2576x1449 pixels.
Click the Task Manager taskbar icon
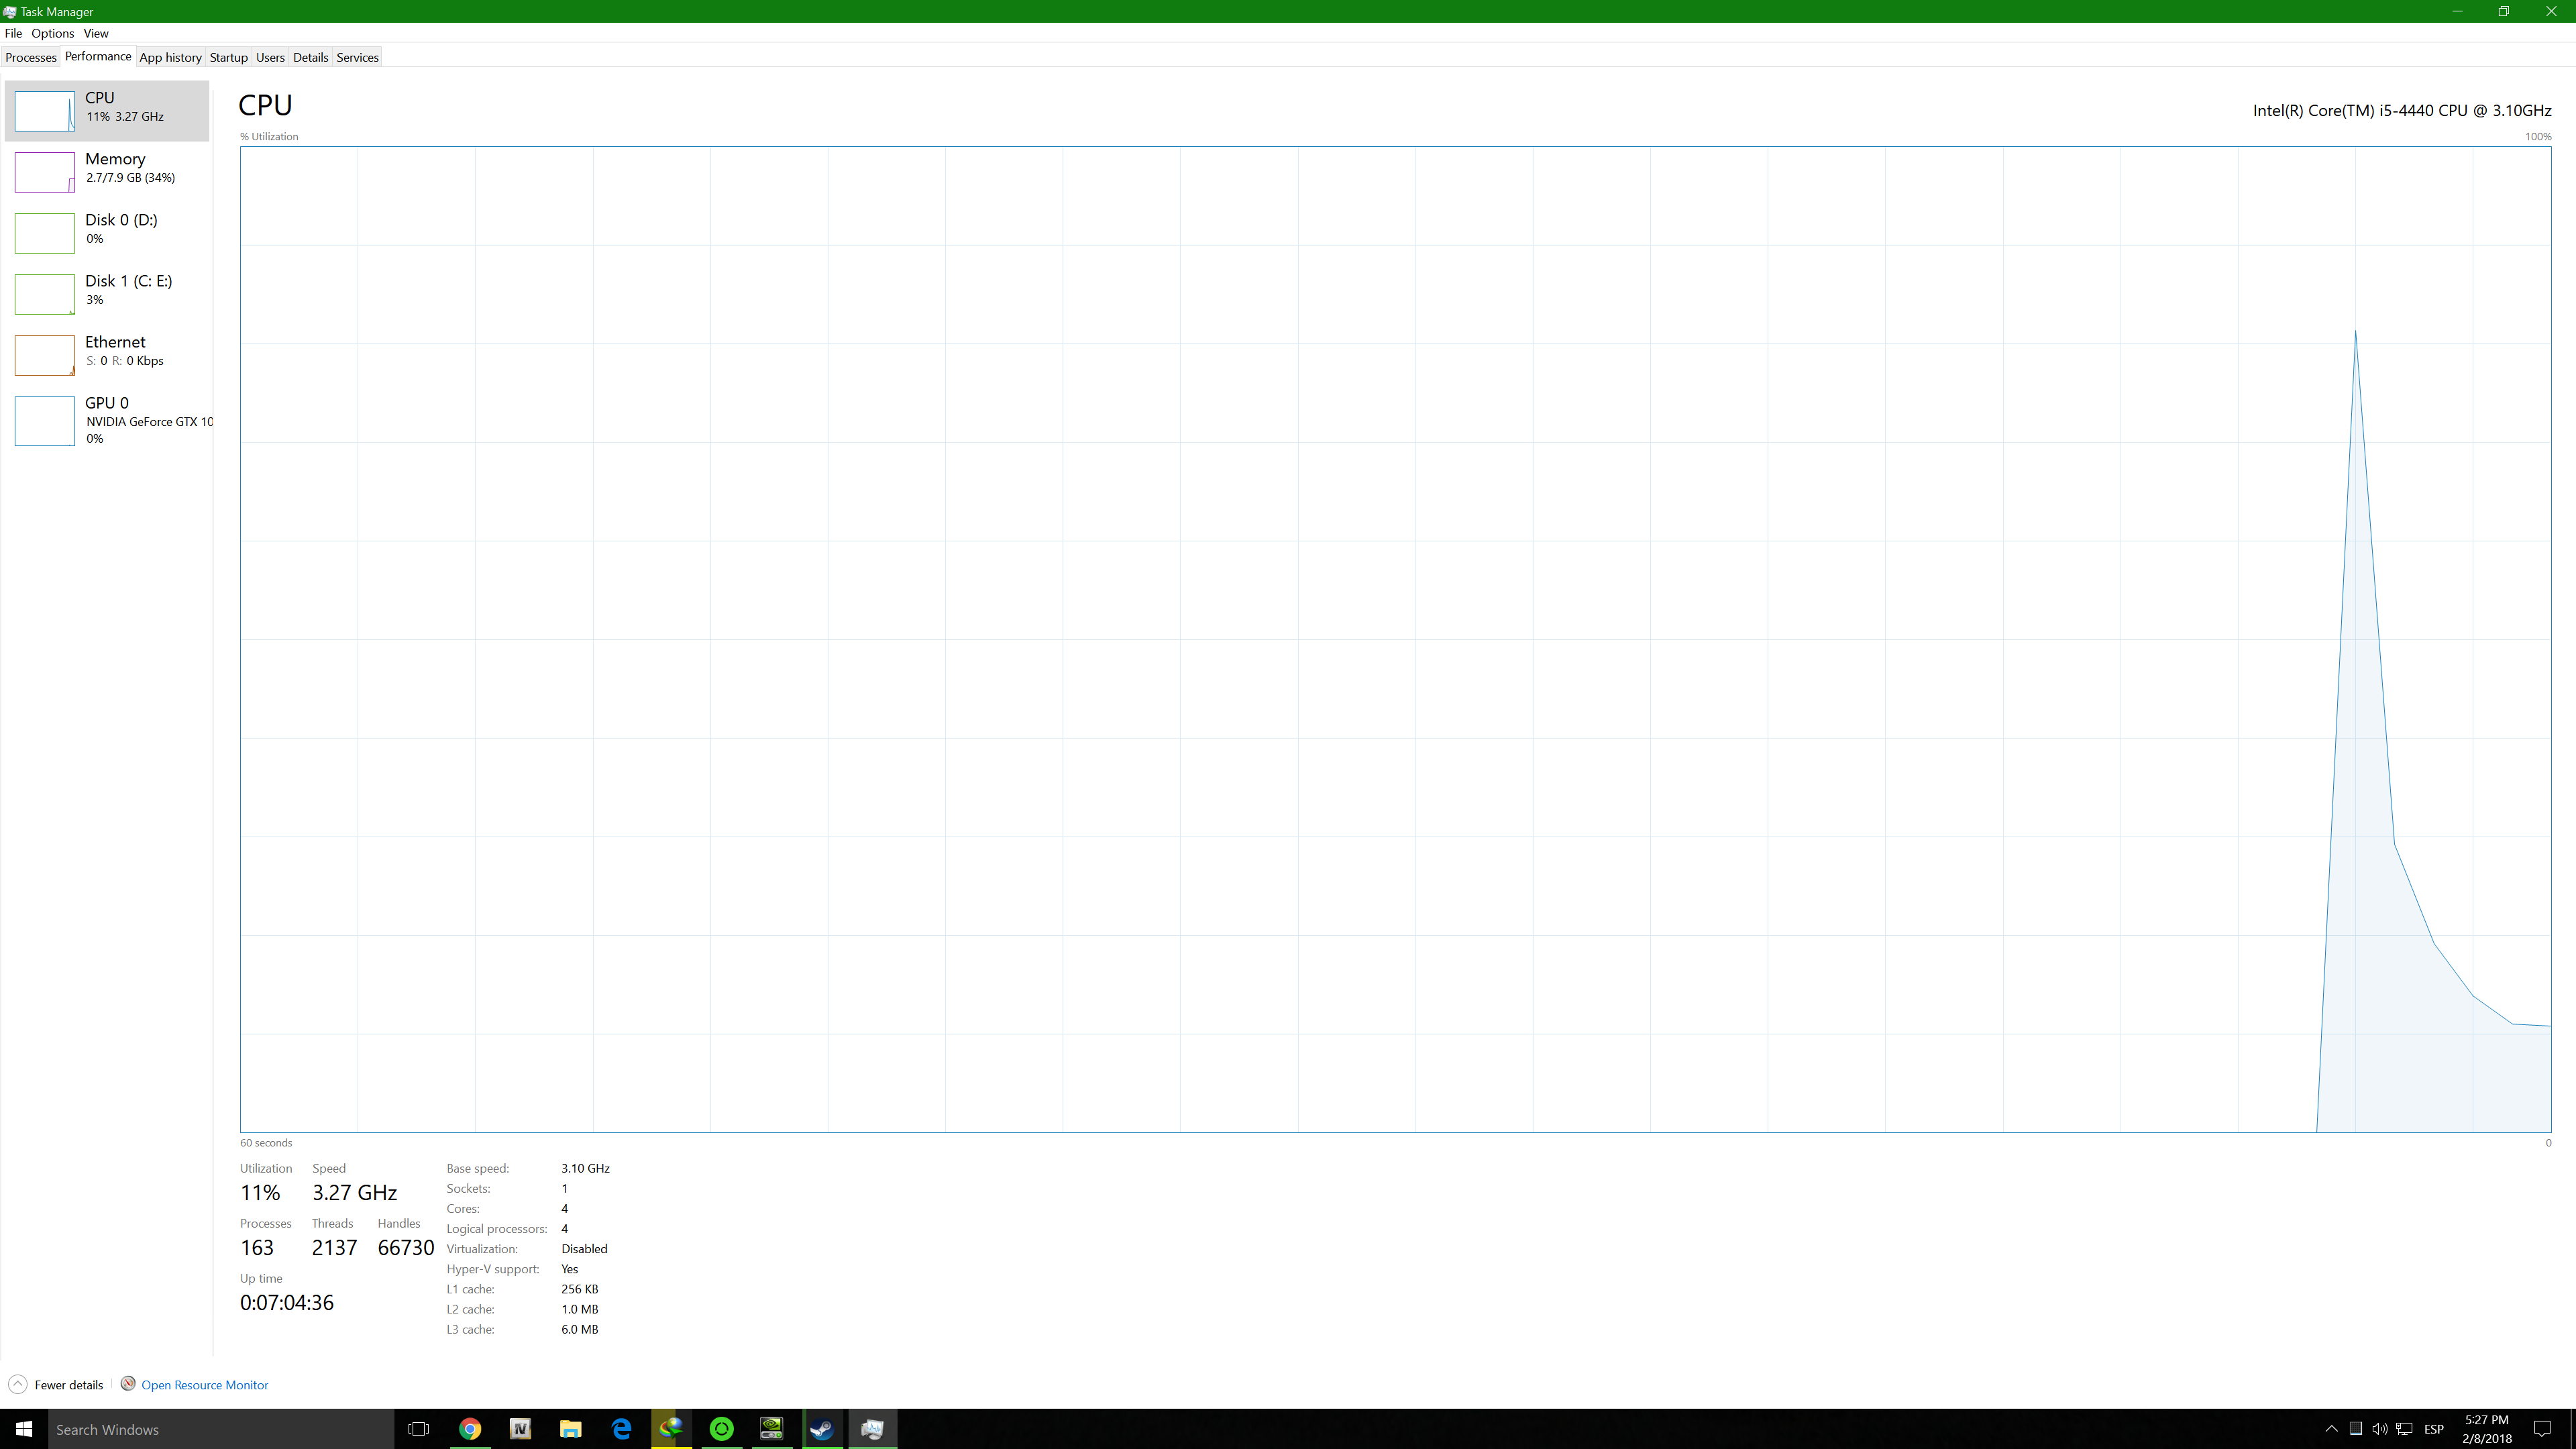pyautogui.click(x=872, y=1429)
